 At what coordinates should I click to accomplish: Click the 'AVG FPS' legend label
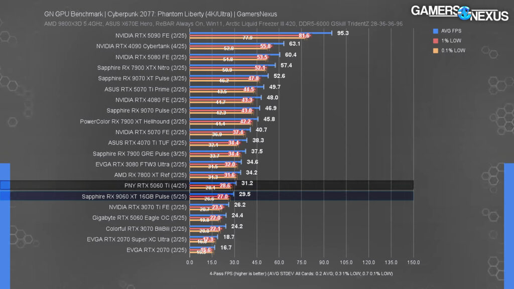pos(451,31)
